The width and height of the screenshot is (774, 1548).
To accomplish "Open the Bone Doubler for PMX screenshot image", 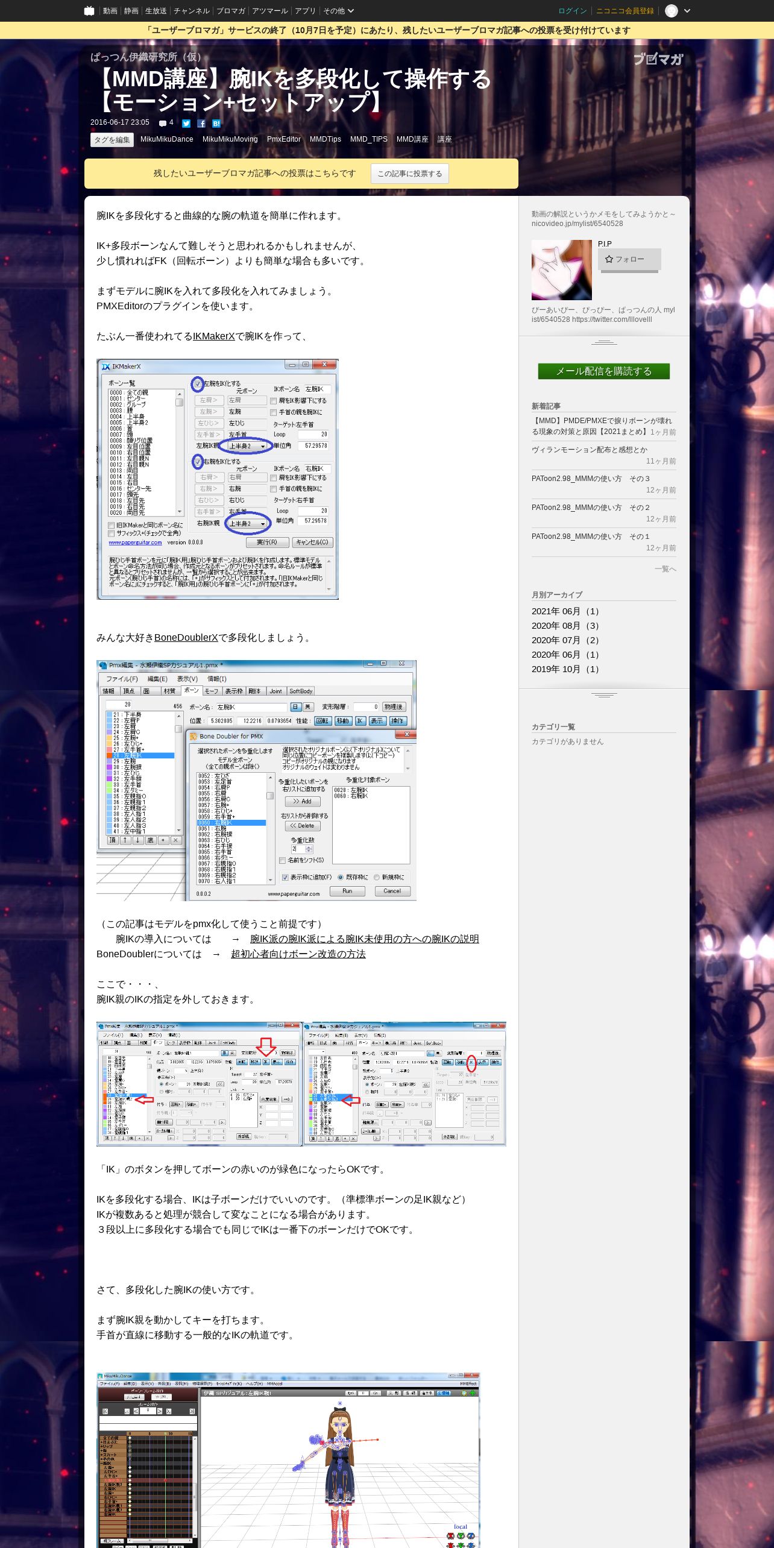I will tap(256, 781).
